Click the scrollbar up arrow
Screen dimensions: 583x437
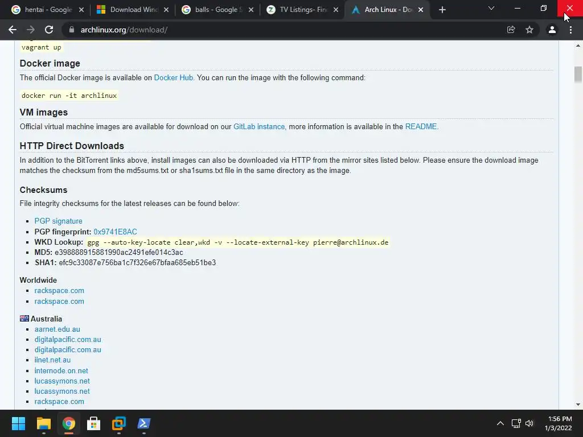tap(578, 46)
